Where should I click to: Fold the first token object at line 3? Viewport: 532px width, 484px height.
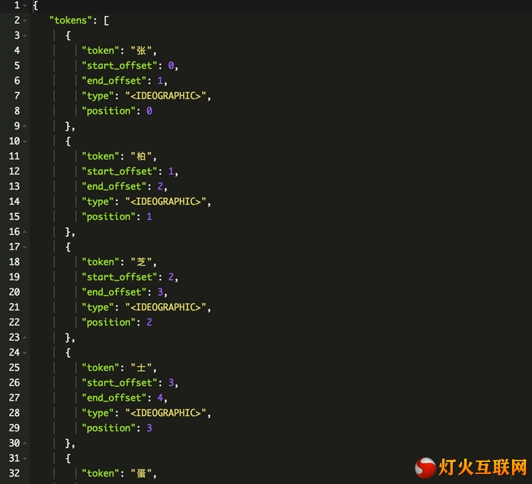coord(25,36)
